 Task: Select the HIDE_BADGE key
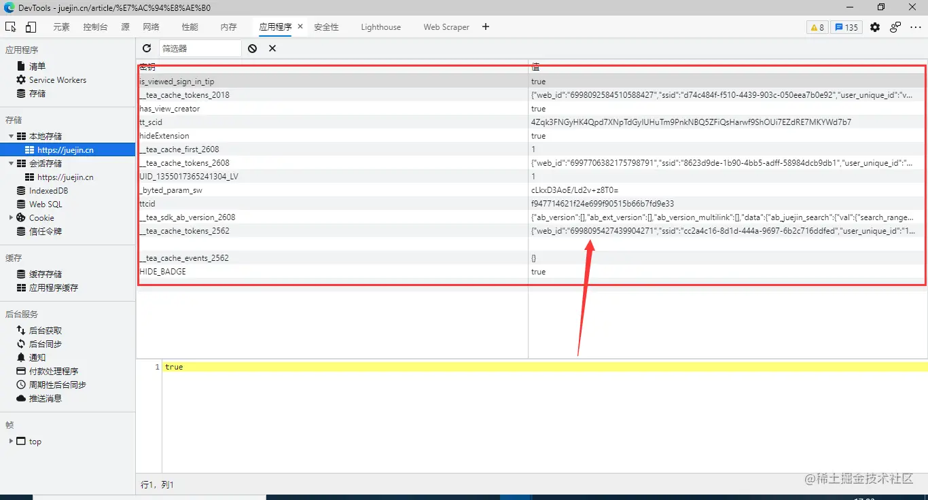tap(162, 272)
